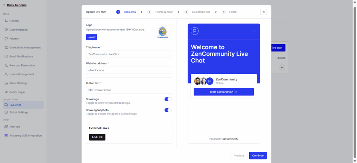Minimize the chat preview with dash icon
Viewport: 357px width, 163px height.
pyautogui.click(x=254, y=31)
